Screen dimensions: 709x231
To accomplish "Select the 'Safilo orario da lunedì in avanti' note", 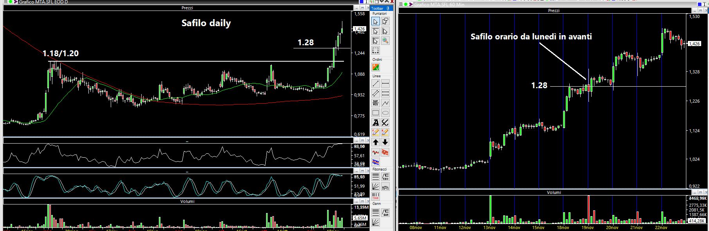I will pos(531,37).
